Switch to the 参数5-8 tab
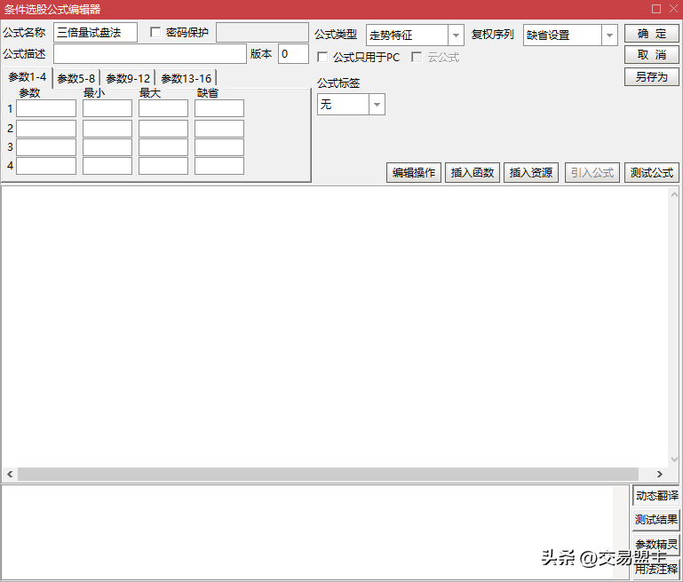Viewport: 683px width, 582px height. 76,79
